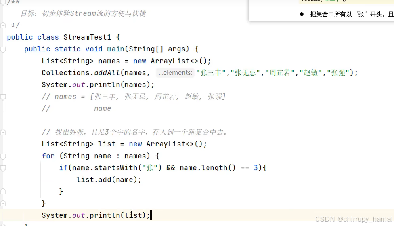Image resolution: width=394 pixels, height=226 pixels.
Task: Click the "张三丰" string literal in addAll
Action: [x=211, y=73]
